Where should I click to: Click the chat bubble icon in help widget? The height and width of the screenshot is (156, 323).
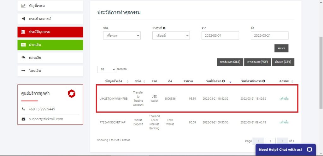coord(309,150)
